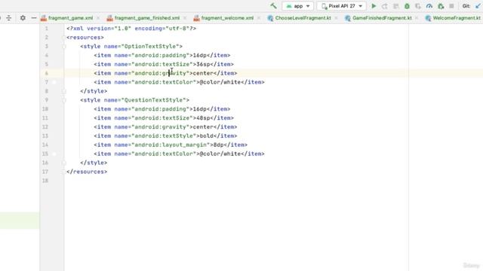Click the android:layout_margin 8dp item
Viewport: 483px width, 271px height.
(171, 145)
